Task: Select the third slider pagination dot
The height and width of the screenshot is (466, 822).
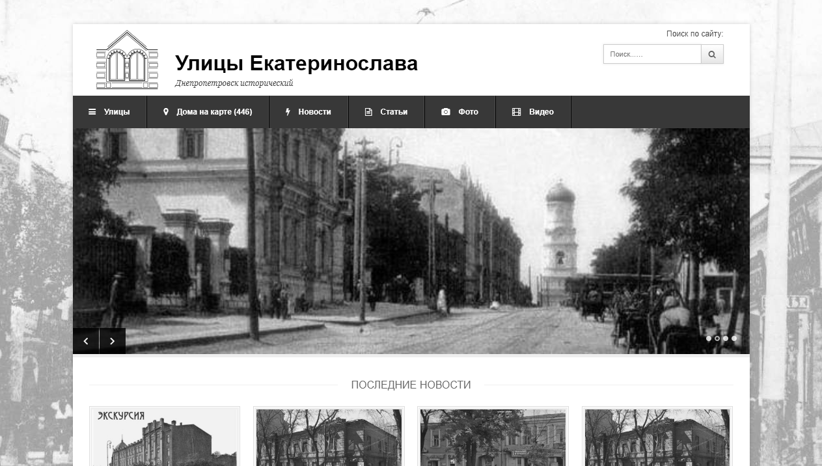Action: 726,338
